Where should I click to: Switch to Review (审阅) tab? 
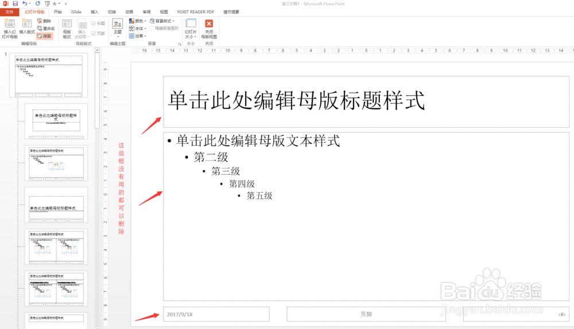pos(146,12)
